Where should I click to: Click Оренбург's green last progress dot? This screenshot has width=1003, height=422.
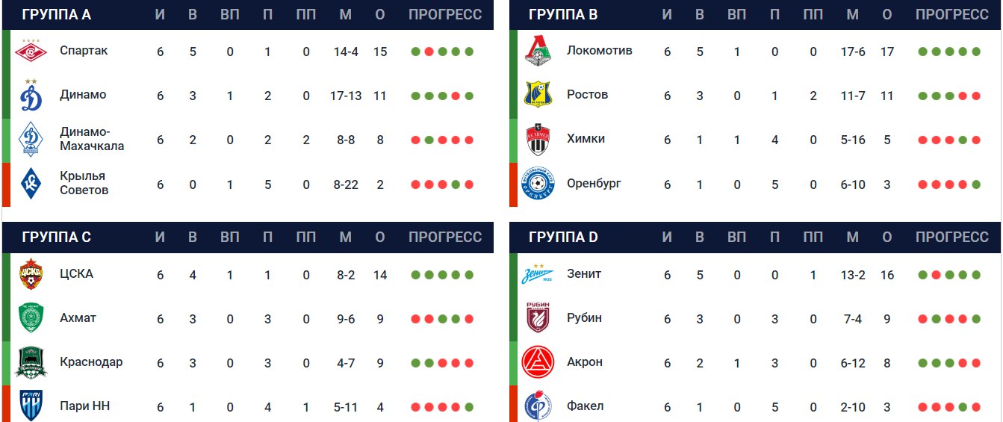976,184
